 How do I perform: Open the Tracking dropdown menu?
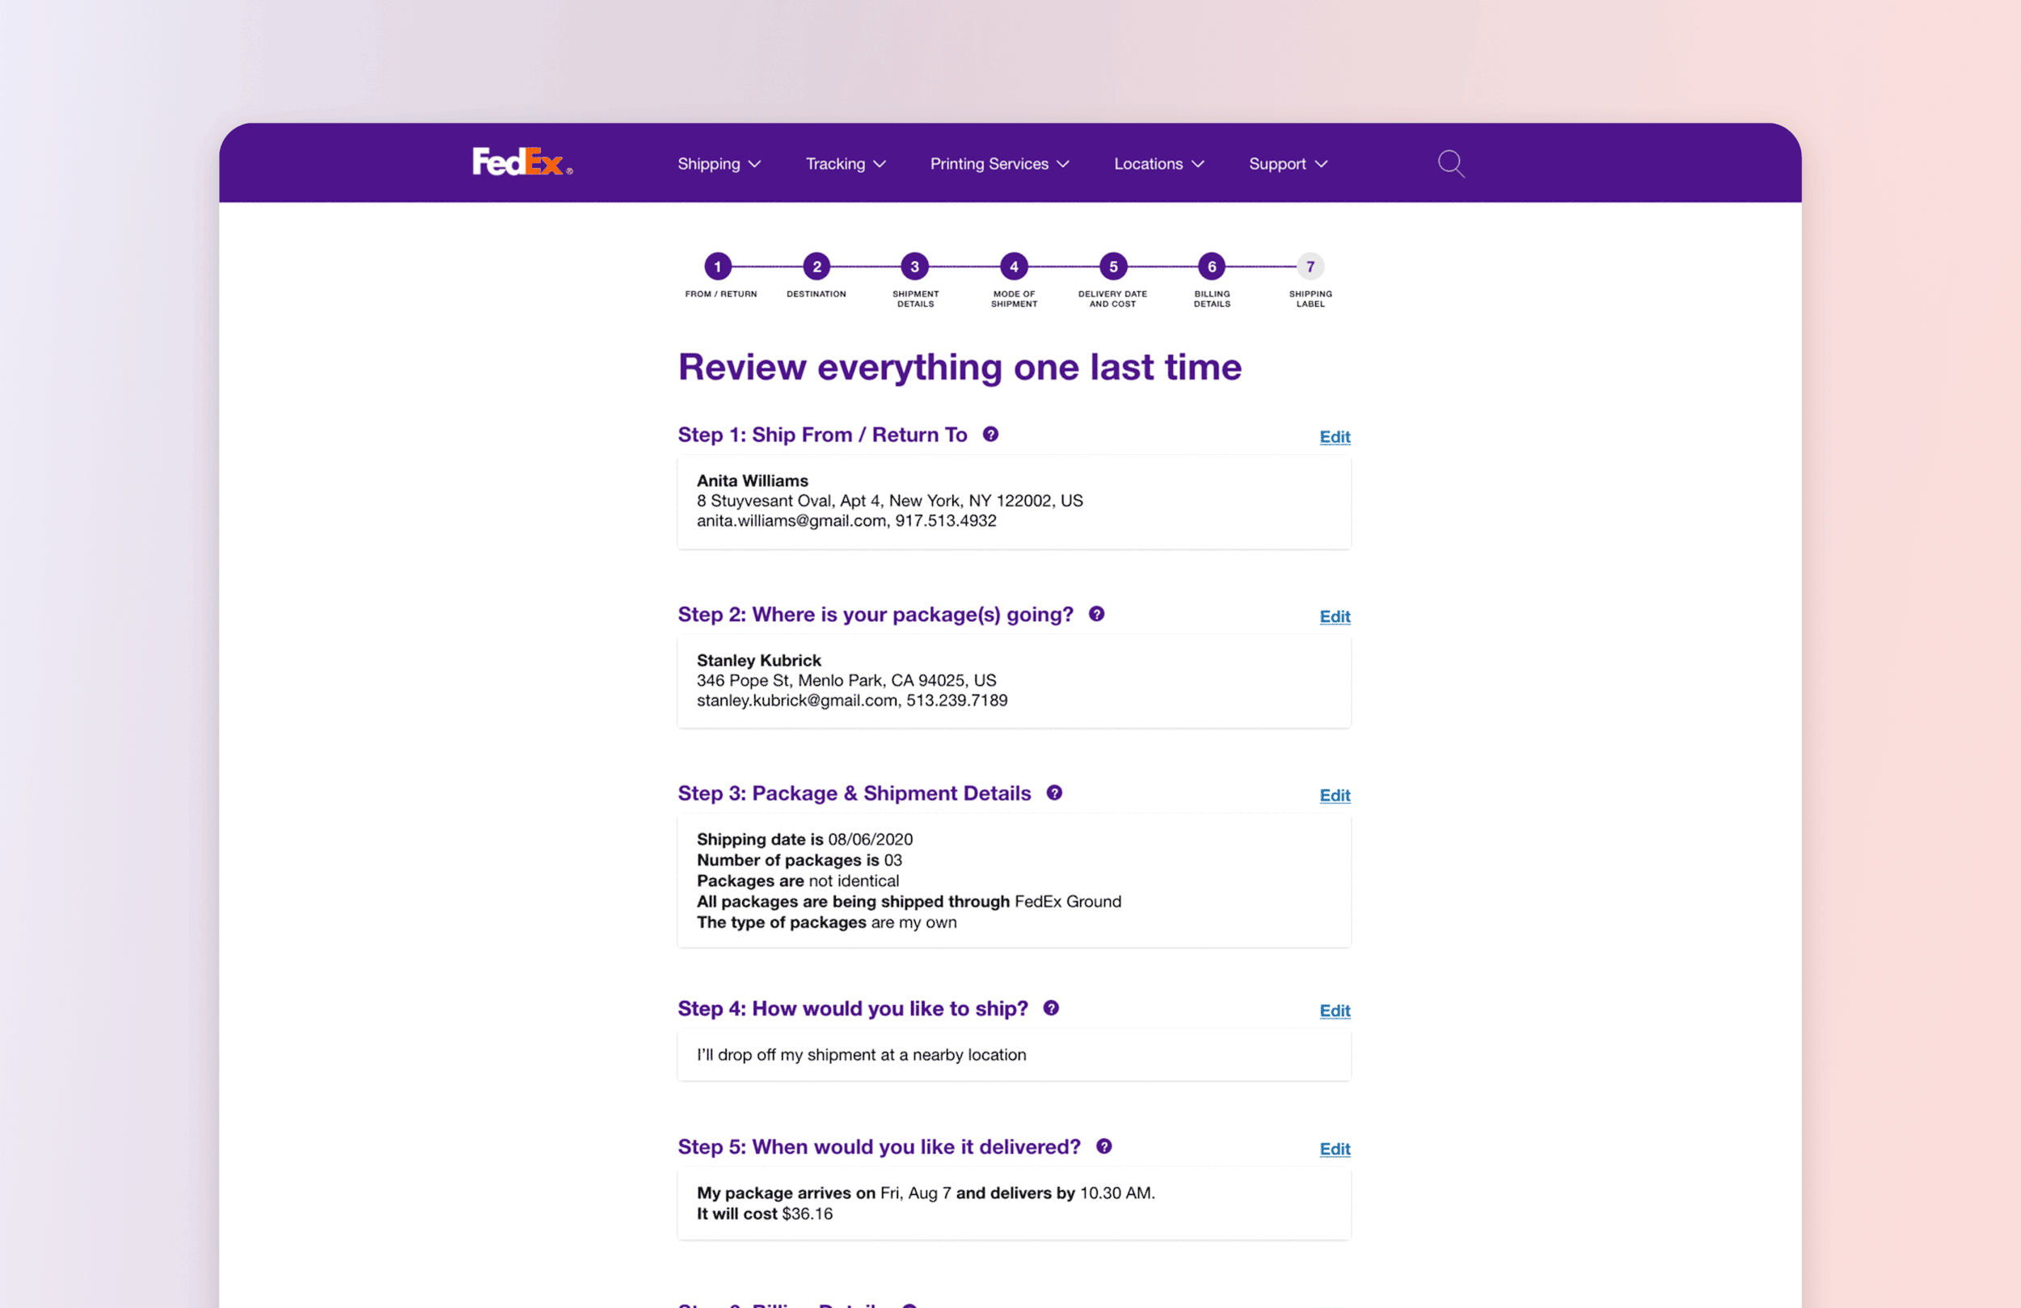tap(845, 164)
